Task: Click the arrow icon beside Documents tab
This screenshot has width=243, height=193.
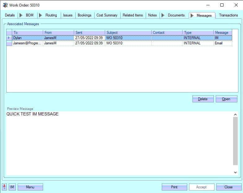Action: point(163,15)
